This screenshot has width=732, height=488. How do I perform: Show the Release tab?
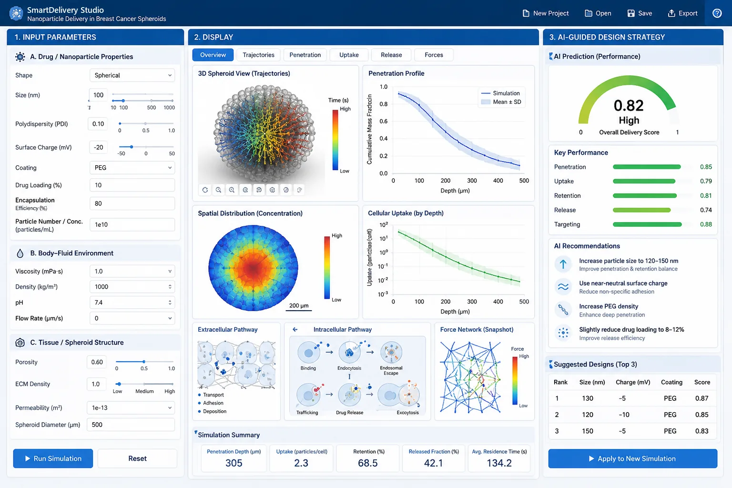(x=391, y=55)
